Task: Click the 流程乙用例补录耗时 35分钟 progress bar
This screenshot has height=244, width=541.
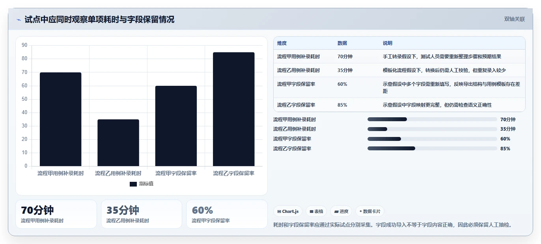Action: click(x=432, y=129)
